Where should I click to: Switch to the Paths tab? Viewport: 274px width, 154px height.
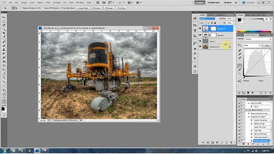tap(211, 15)
